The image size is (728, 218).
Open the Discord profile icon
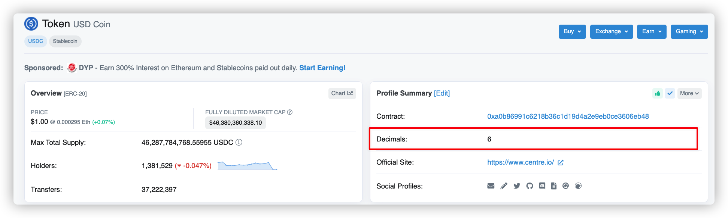pyautogui.click(x=542, y=186)
